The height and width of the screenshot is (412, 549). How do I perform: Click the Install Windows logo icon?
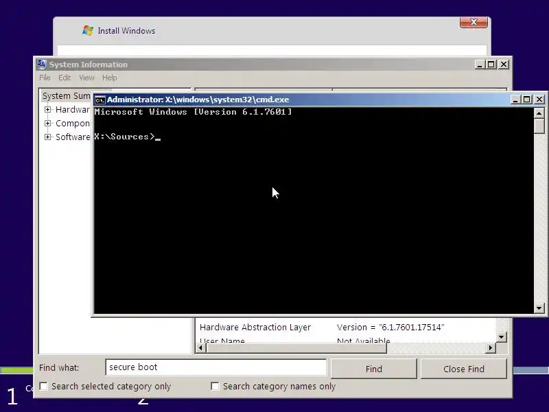[x=88, y=30]
